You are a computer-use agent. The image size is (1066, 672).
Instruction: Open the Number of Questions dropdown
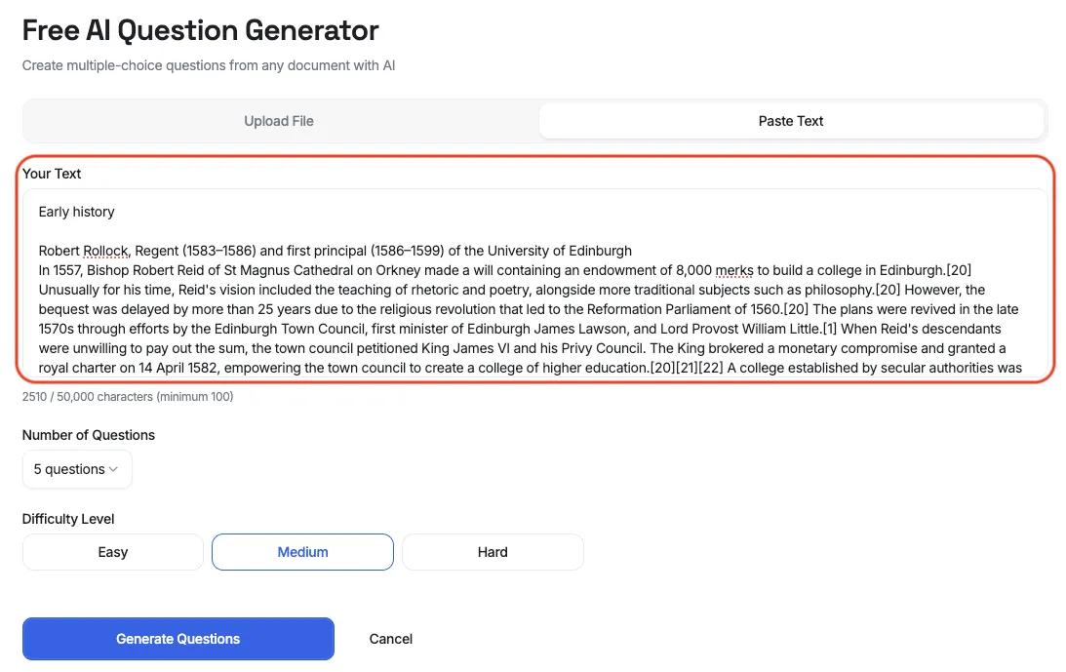pyautogui.click(x=77, y=469)
